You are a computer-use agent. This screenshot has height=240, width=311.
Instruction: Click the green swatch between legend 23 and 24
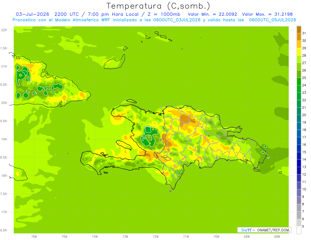click(x=299, y=89)
